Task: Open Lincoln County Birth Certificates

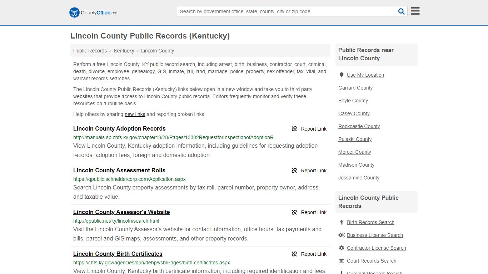Action: click(118, 254)
